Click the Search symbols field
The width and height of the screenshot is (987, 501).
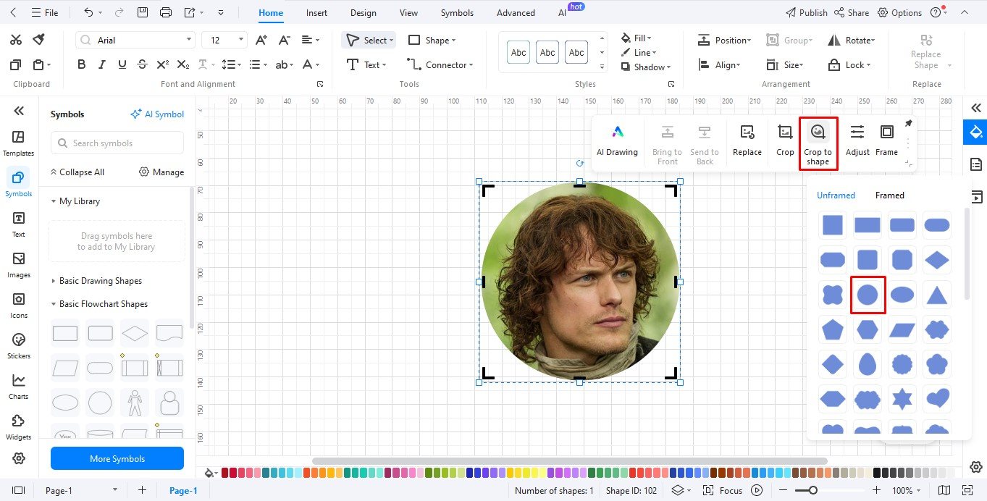(117, 143)
